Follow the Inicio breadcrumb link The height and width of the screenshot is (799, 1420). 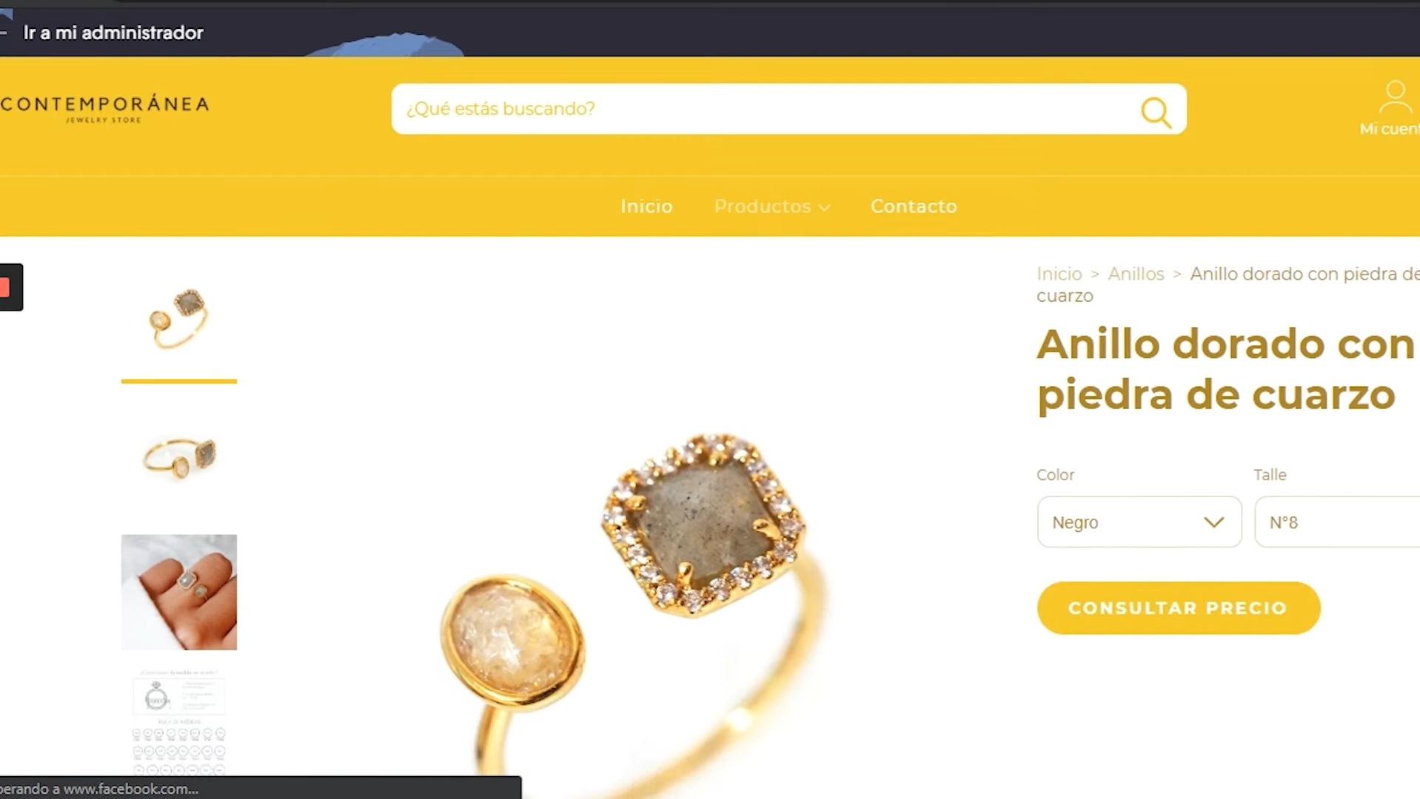[1059, 274]
